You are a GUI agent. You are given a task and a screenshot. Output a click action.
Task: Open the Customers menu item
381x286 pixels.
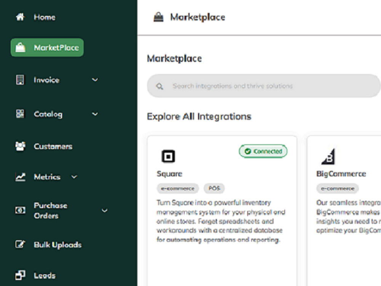pos(53,146)
